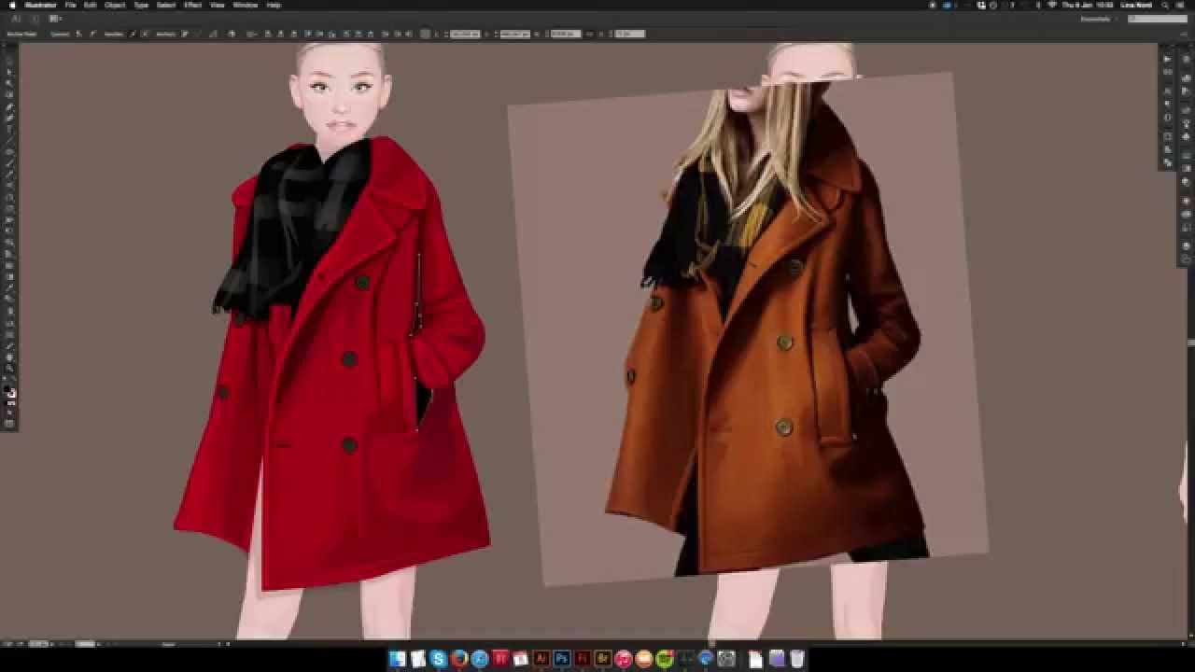Image resolution: width=1195 pixels, height=672 pixels.
Task: Select the Selection tool at top of toolbar
Action: [9, 62]
